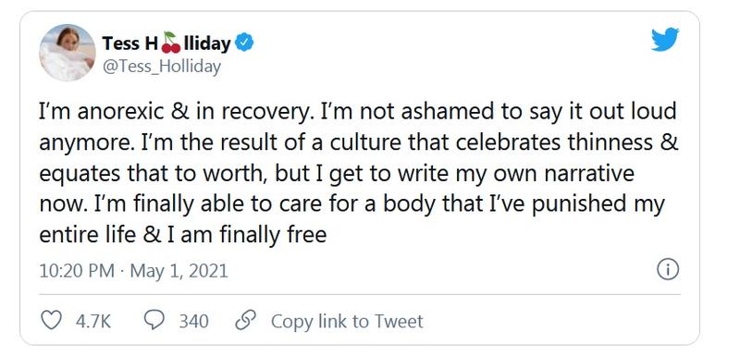Open the May 1, 2021 date link
The image size is (740, 357).
click(x=179, y=271)
